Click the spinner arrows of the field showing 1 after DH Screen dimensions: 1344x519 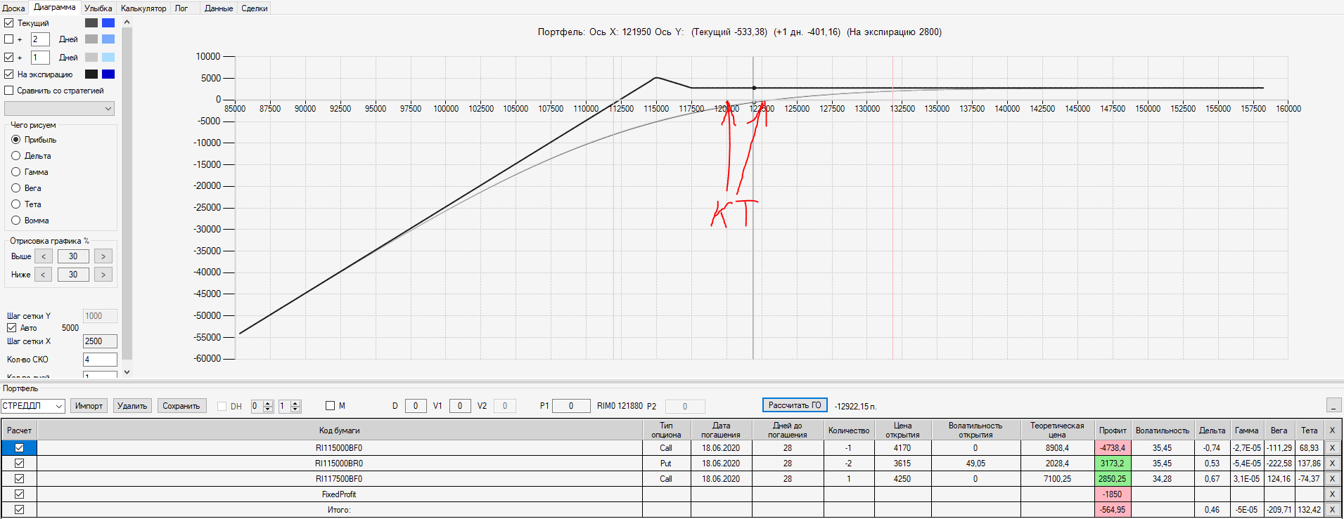[295, 406]
